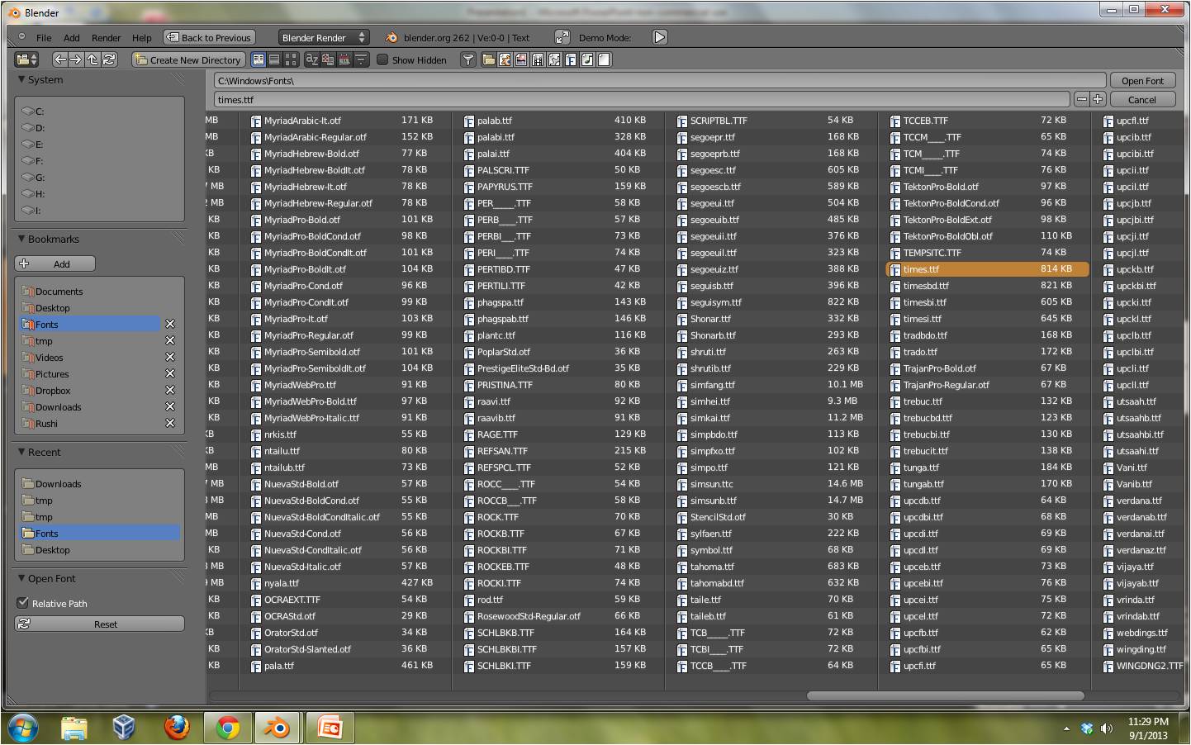Toggle showing image files filter

[521, 59]
